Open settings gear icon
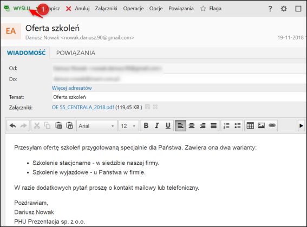 tap(284, 9)
